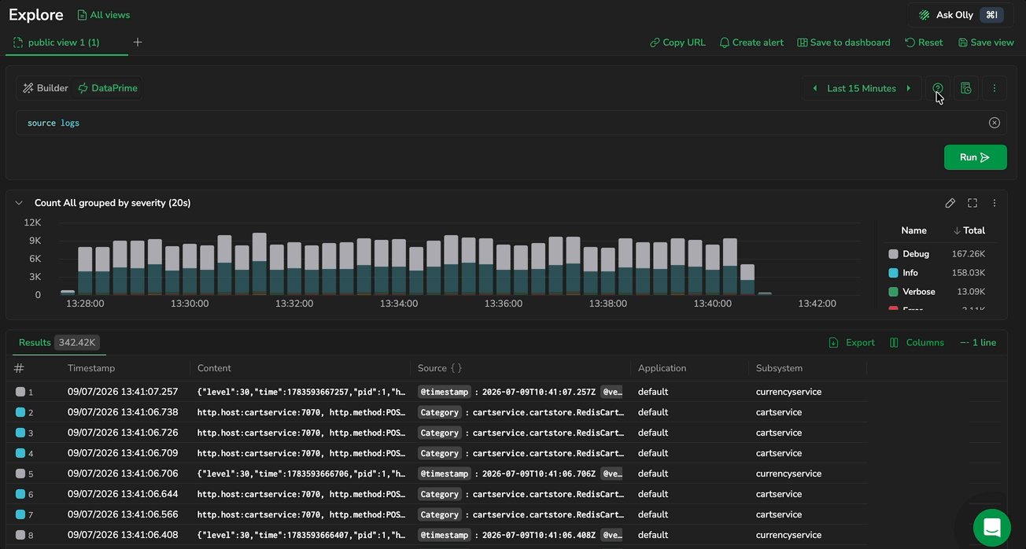Toggle the Info severity legend swatch
Viewport: 1026px width, 549px height.
click(x=893, y=273)
